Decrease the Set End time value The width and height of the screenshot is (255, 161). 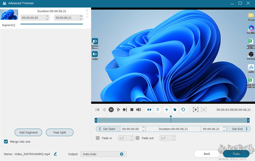pyautogui.click(x=224, y=130)
